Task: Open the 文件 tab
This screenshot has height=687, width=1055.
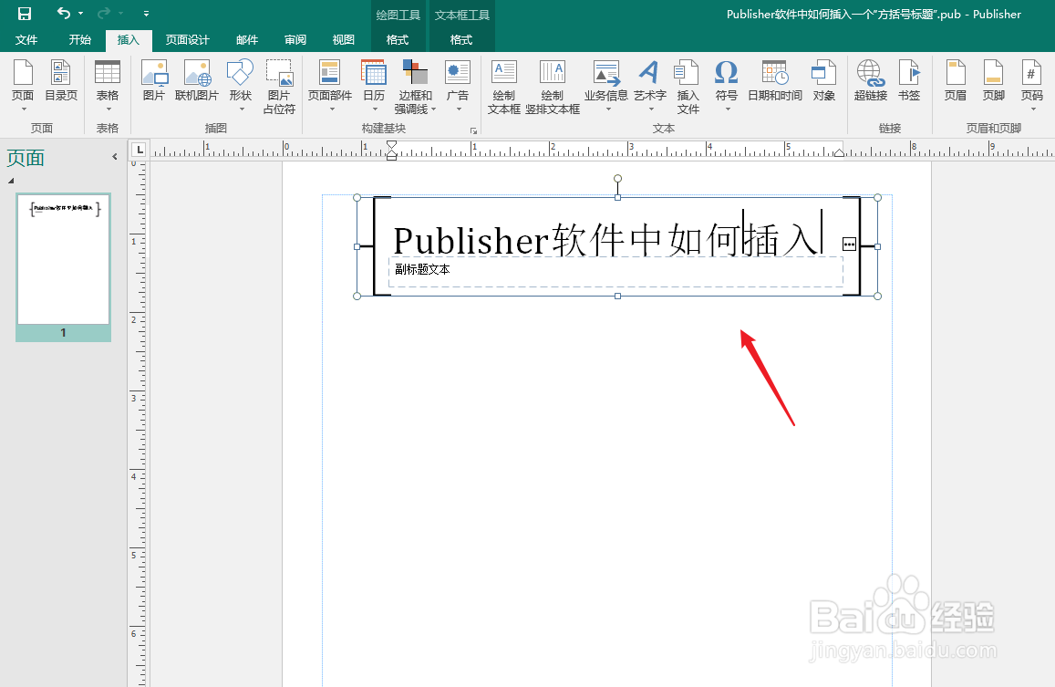Action: (x=26, y=40)
